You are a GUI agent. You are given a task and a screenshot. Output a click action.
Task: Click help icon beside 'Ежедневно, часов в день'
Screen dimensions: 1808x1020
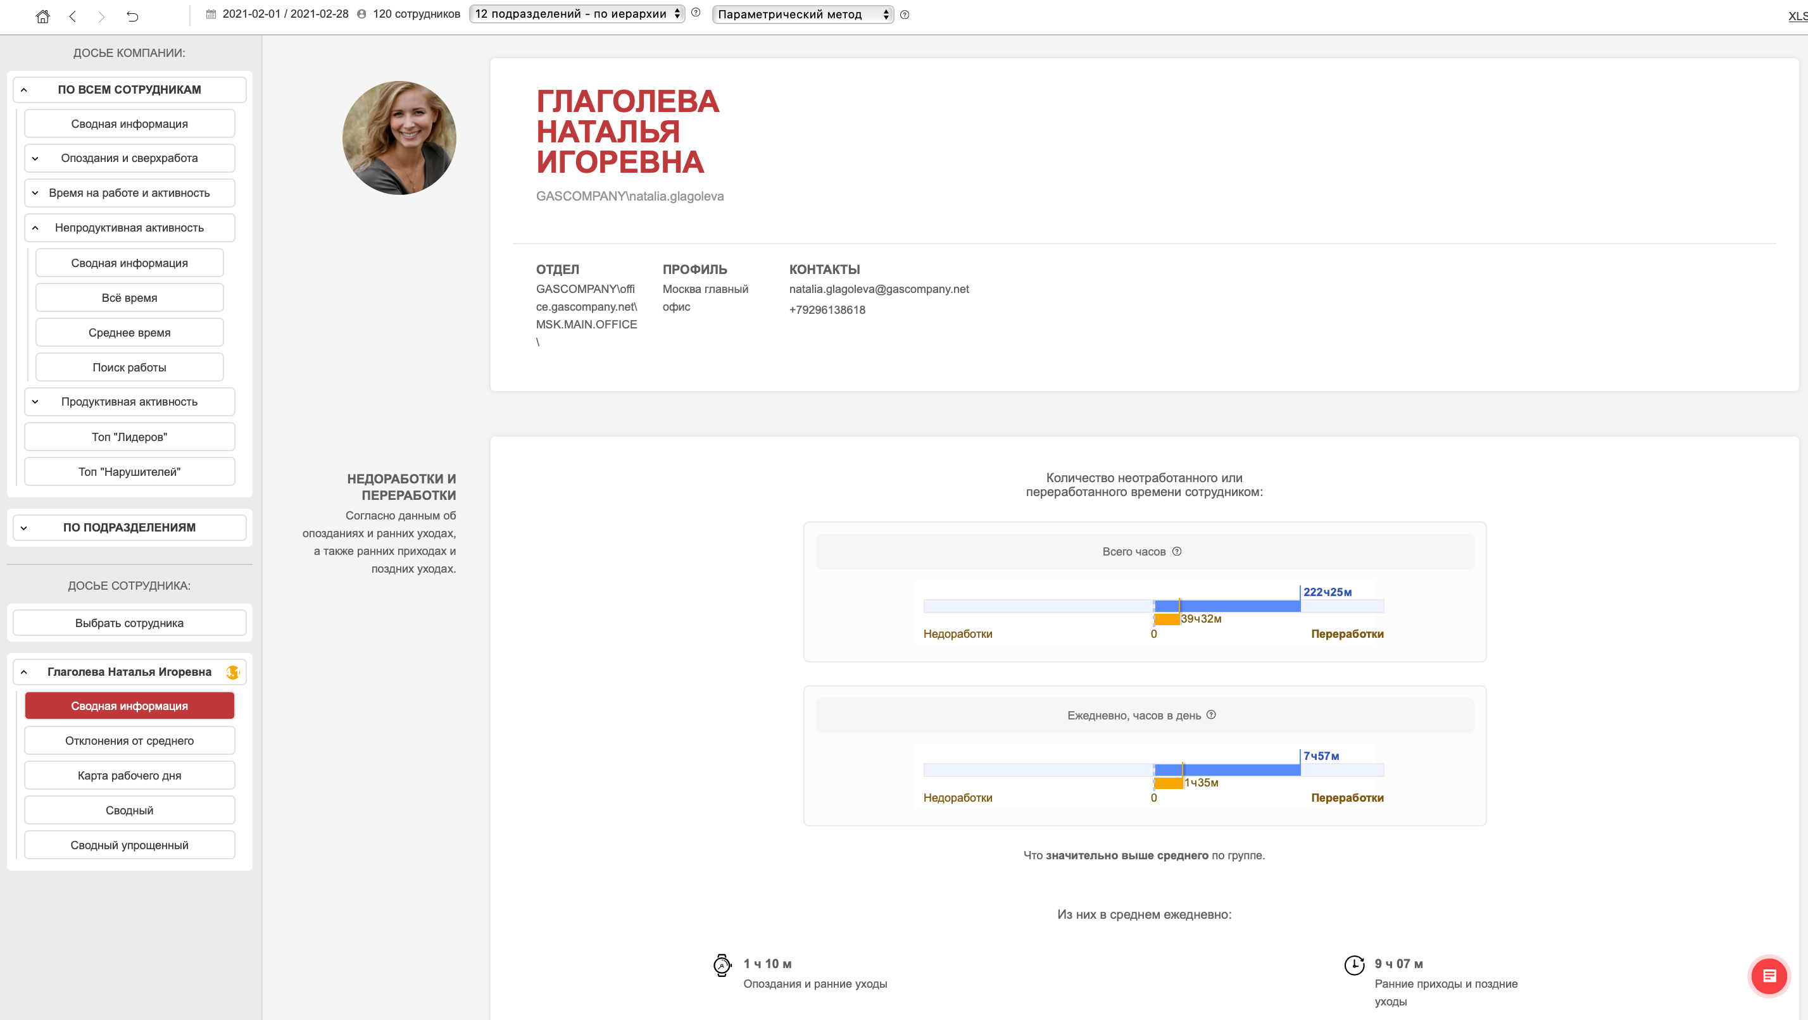1210,715
